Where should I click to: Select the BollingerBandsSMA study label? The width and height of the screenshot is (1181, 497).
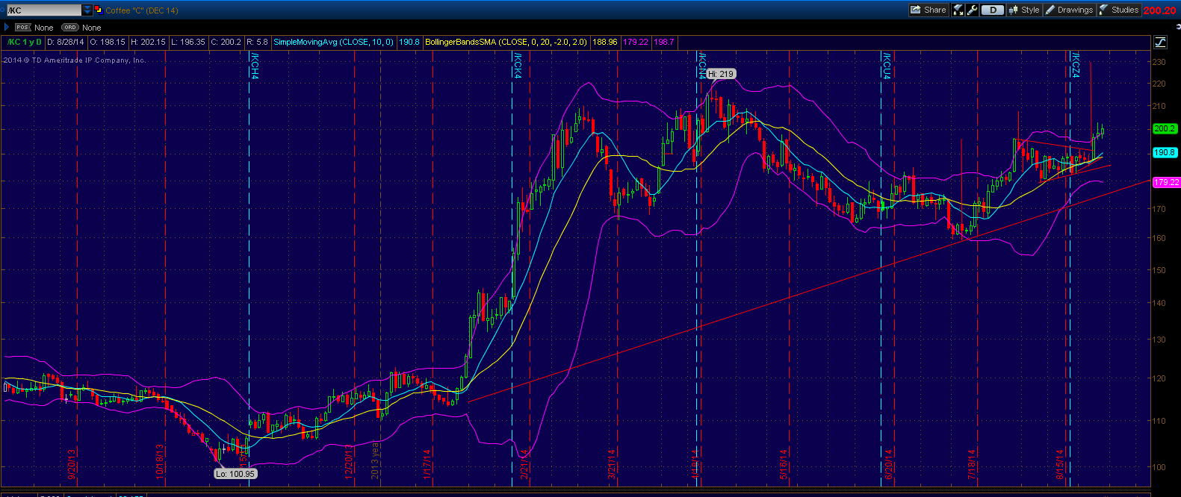point(506,42)
